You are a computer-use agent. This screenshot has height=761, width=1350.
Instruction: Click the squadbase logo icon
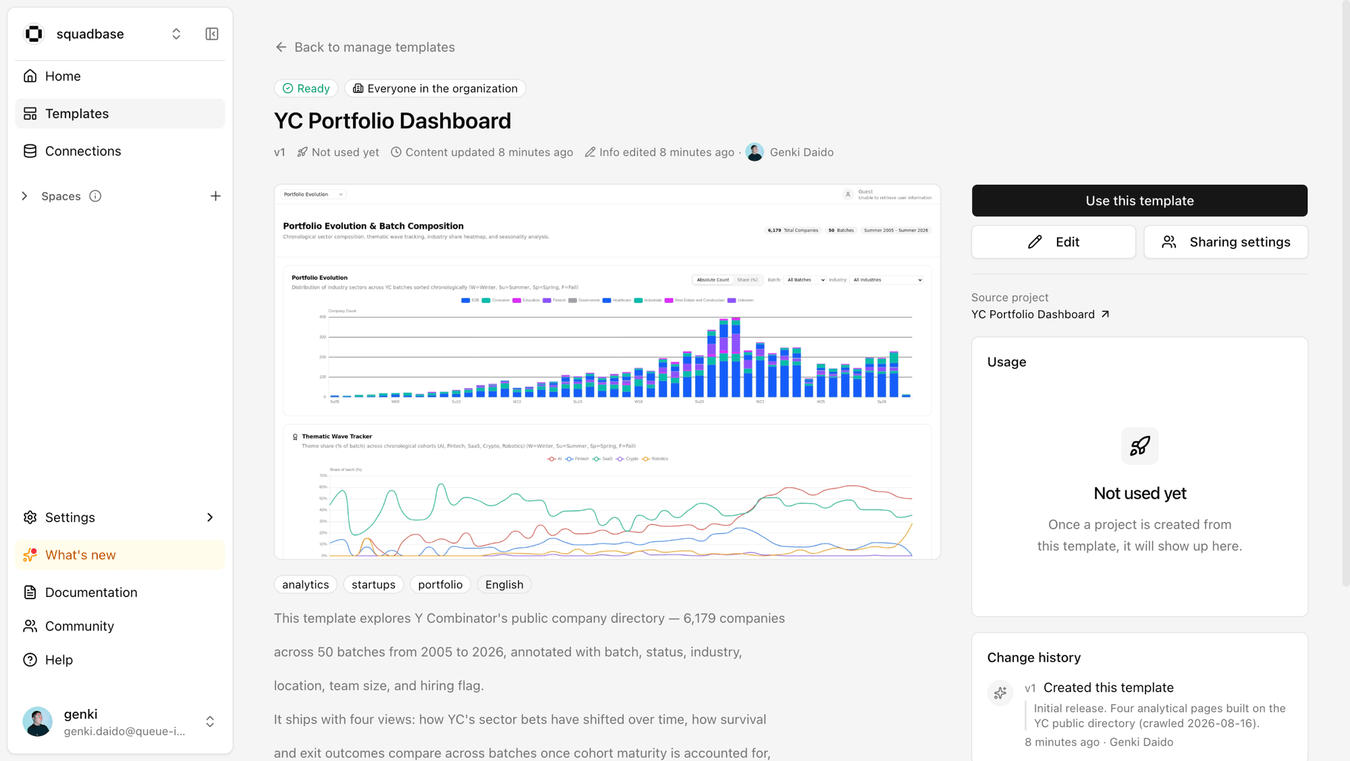click(34, 34)
